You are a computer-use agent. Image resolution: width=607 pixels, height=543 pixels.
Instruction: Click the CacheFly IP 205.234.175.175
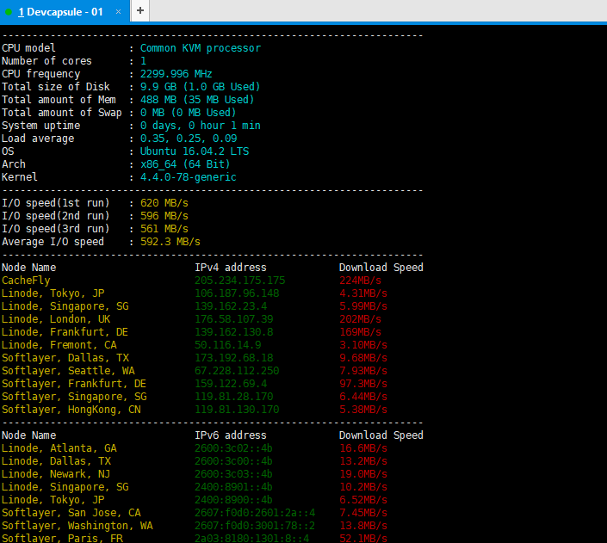(239, 281)
